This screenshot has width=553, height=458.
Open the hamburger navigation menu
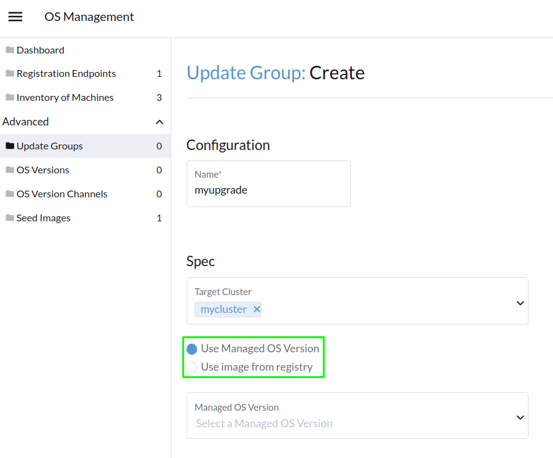(x=15, y=17)
